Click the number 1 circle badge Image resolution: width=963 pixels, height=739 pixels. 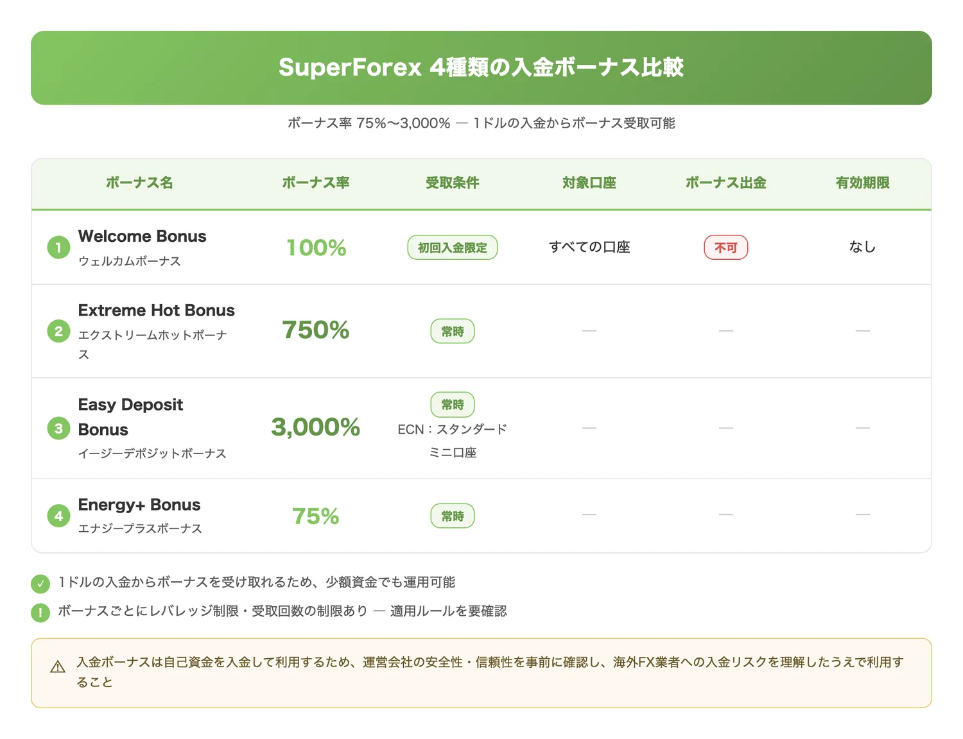click(x=58, y=247)
